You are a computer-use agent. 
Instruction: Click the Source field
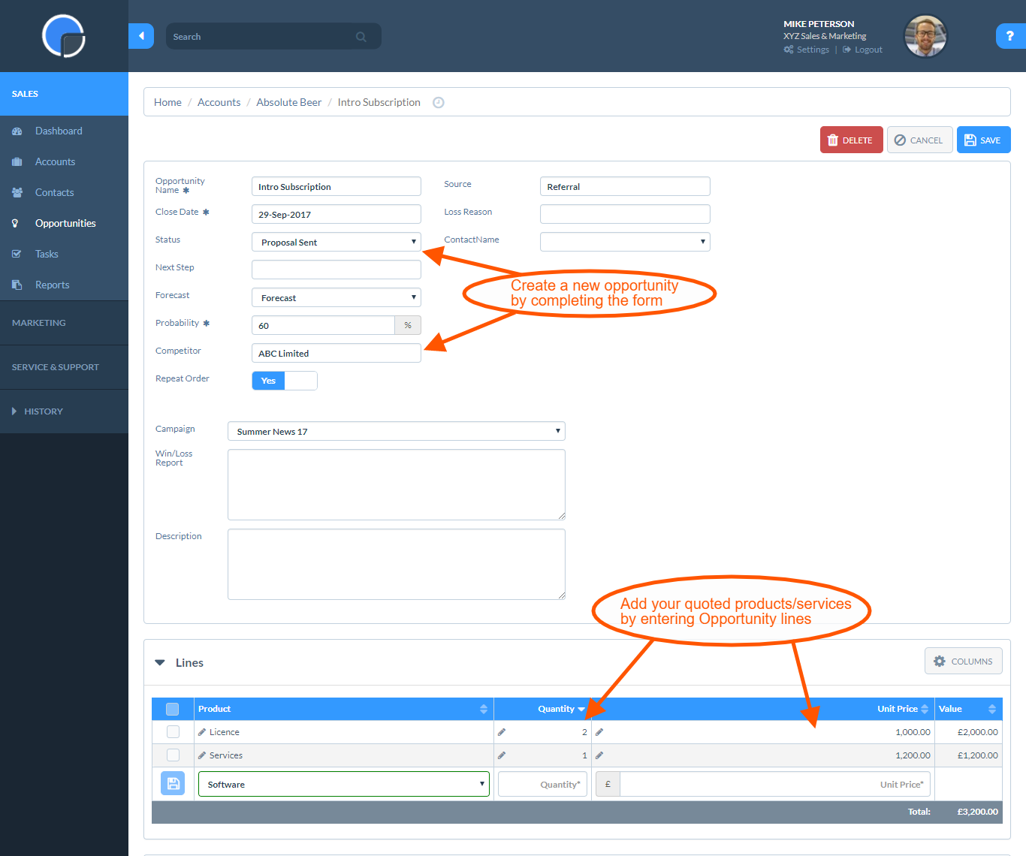625,186
